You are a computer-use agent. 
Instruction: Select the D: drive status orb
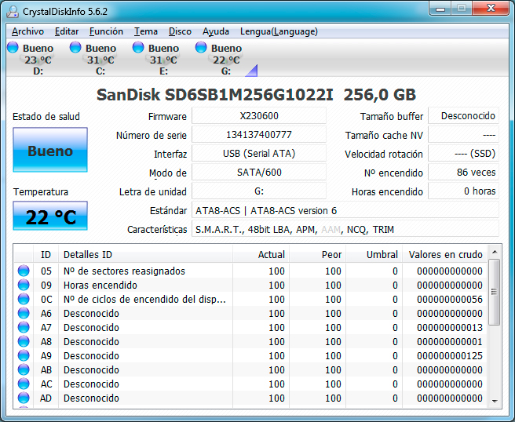point(13,48)
